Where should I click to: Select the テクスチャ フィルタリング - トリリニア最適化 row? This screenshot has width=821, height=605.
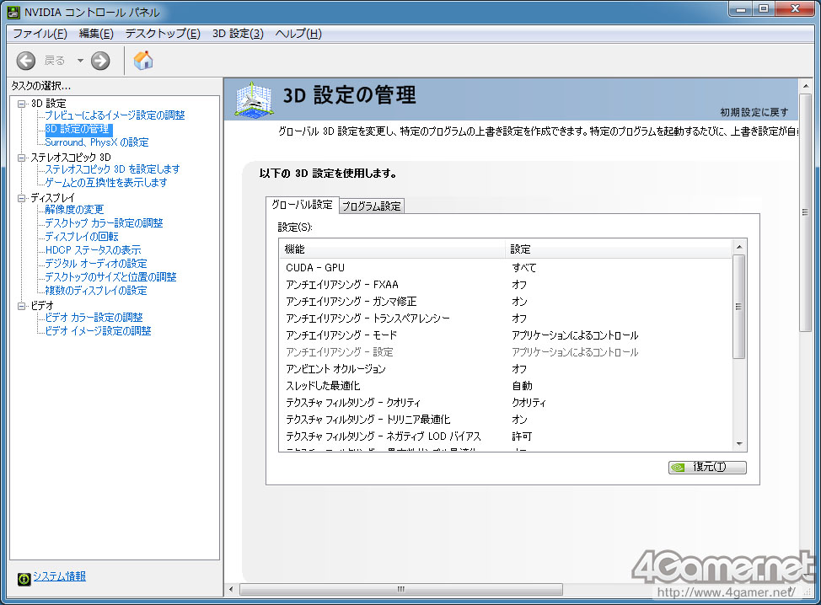[506, 420]
